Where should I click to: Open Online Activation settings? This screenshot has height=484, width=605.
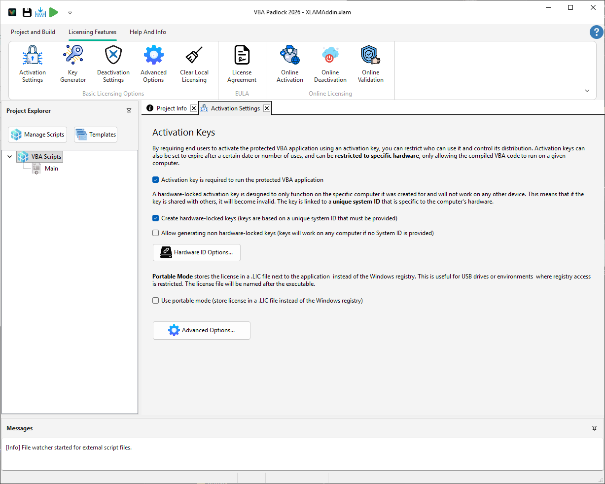(289, 63)
